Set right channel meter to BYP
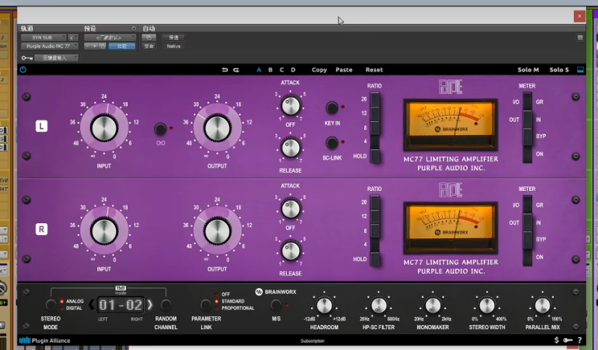The image size is (598, 350). [x=528, y=240]
